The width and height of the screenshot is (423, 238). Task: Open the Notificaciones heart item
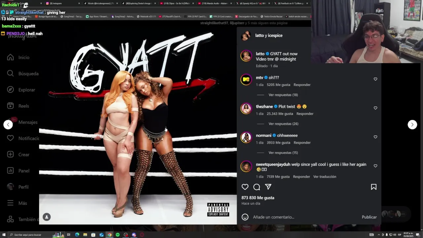point(23,139)
